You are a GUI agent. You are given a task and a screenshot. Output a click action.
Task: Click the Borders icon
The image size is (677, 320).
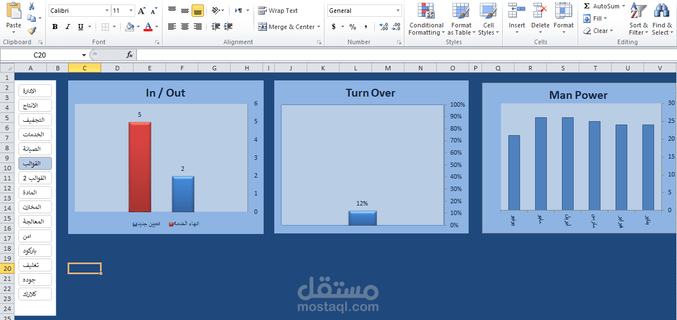106,27
